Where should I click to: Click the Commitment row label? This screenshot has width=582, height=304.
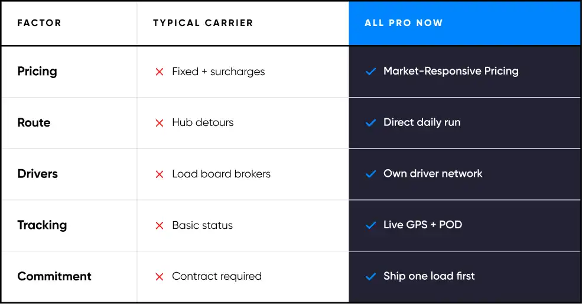pyautogui.click(x=54, y=277)
